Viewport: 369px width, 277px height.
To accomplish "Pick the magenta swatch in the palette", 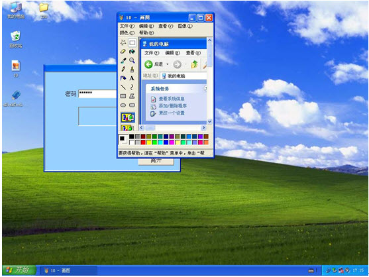I will tap(172, 142).
